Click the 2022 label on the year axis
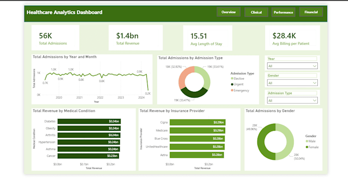The image size is (348, 192). (x=100, y=98)
